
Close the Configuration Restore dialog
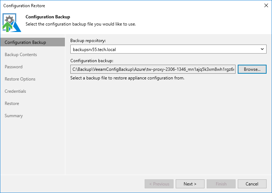click(x=266, y=5)
